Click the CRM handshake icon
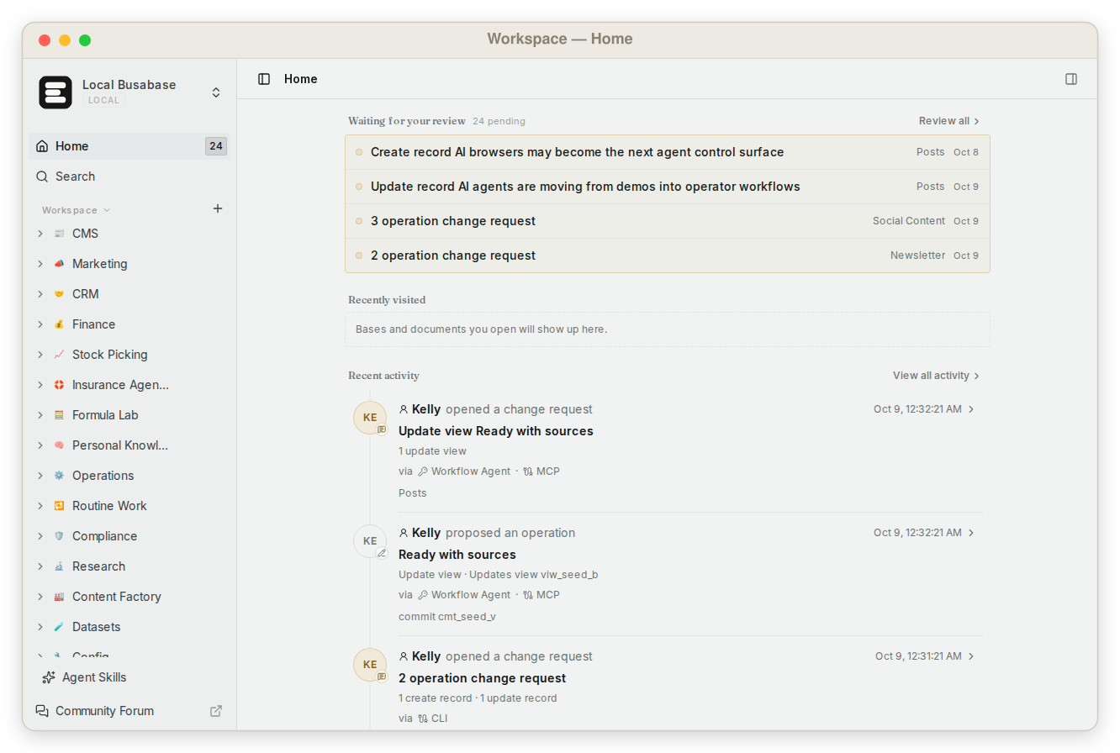Screen dimensions: 1120x753 coord(59,294)
